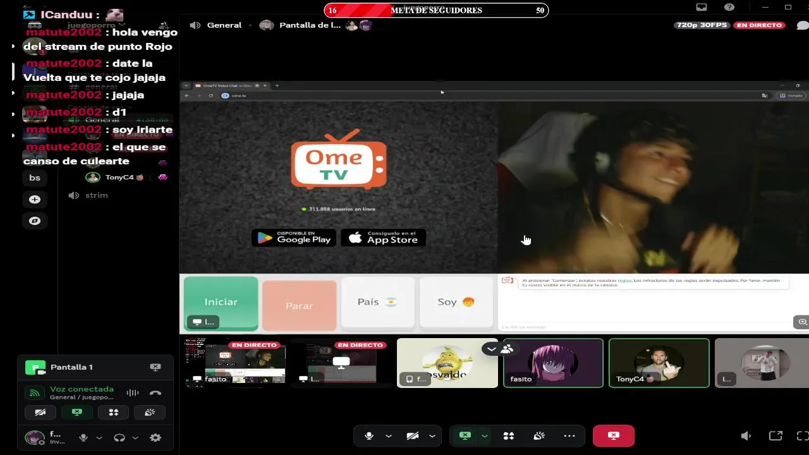Toggle noise suppression waveform icon

click(x=132, y=393)
